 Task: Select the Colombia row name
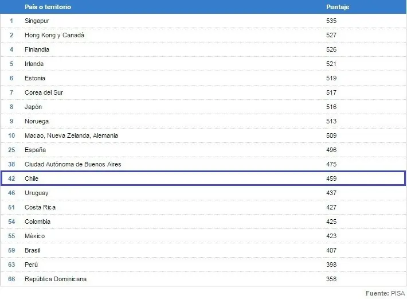(37, 222)
